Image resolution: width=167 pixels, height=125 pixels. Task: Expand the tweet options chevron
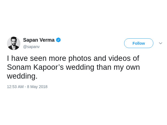(161, 43)
